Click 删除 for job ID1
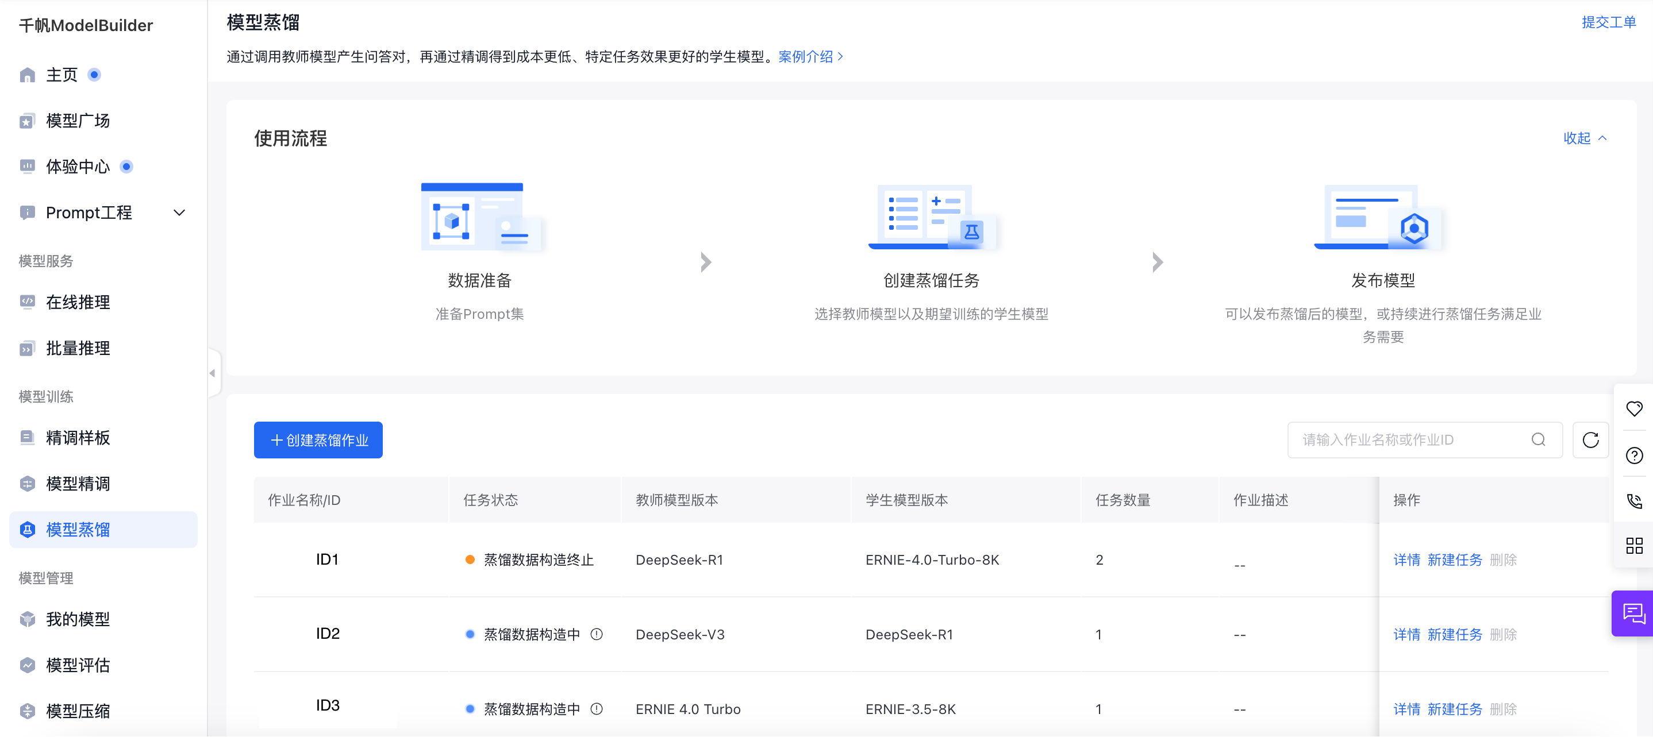The image size is (1653, 737). pos(1503,560)
